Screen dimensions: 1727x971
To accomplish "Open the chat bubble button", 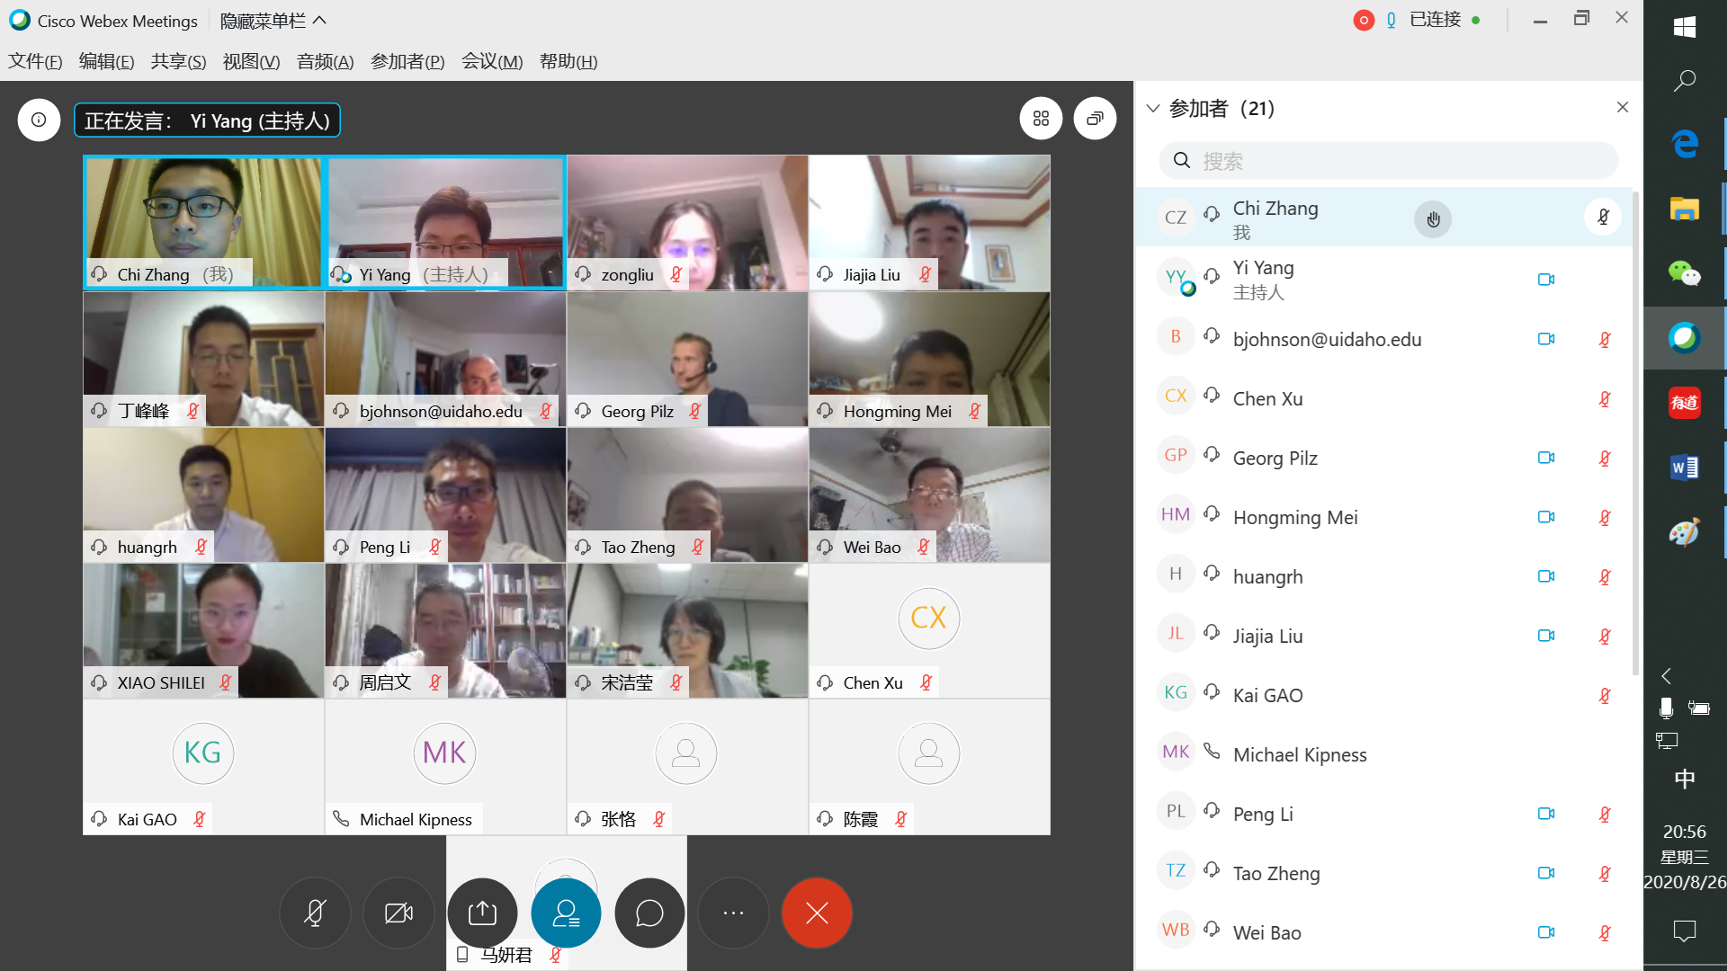I will click(x=649, y=913).
